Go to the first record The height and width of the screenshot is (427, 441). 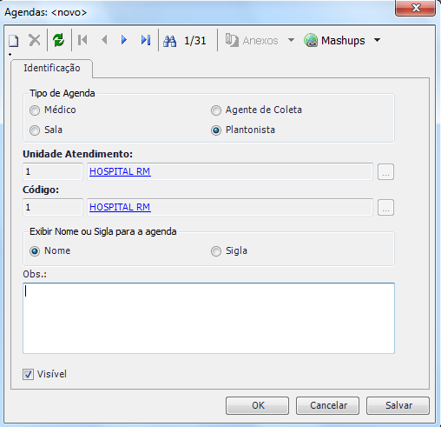[x=82, y=40]
